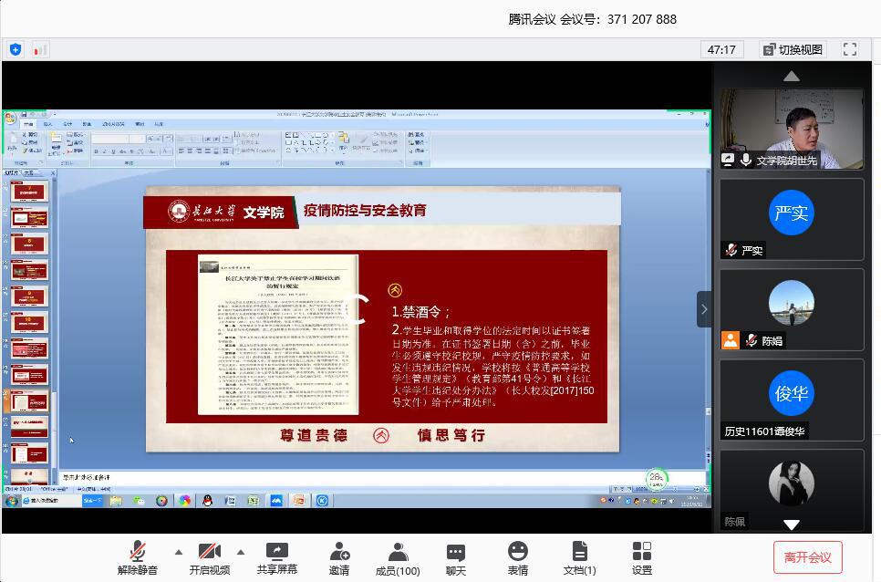Expand video options arrow beside 开启视频

pyautogui.click(x=241, y=552)
